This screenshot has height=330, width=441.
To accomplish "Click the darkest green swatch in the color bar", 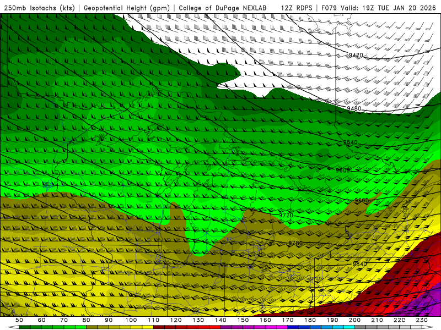I will coord(25,327).
